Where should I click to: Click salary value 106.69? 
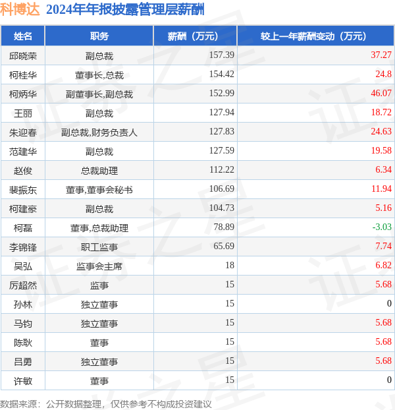tap(222, 189)
